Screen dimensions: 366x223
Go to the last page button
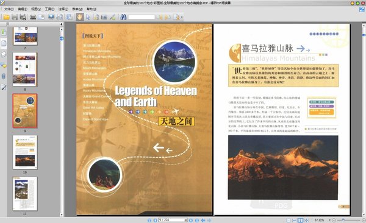pos(197,220)
